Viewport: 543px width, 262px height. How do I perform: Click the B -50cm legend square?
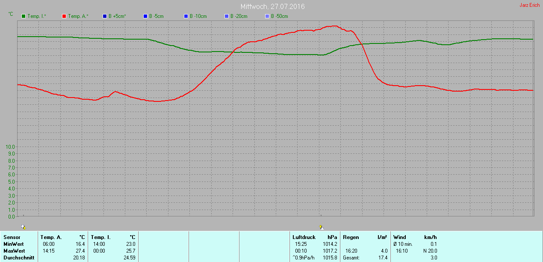tap(267, 16)
